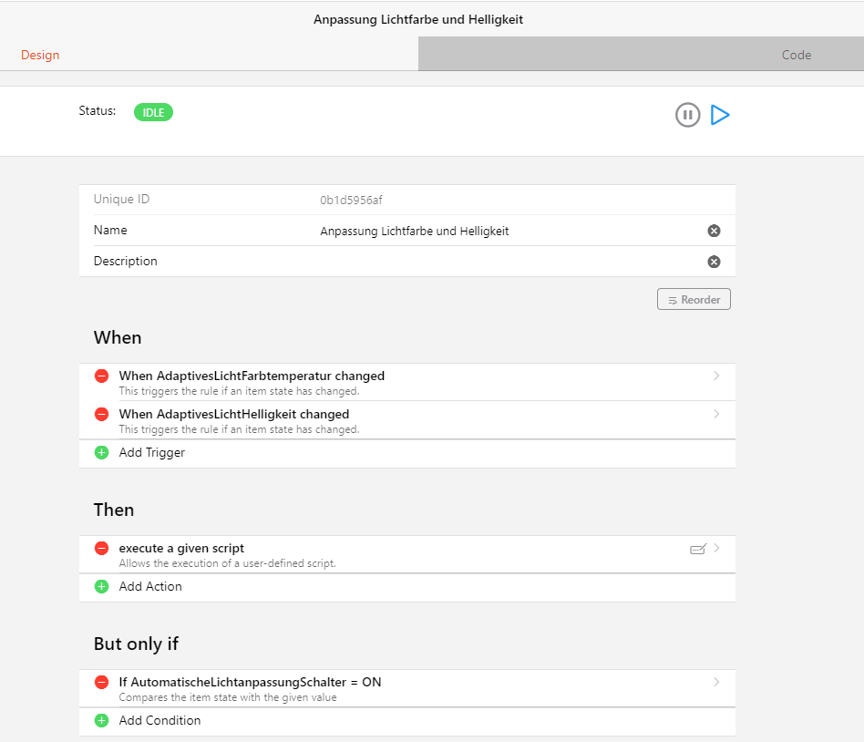Open the script editor pencil icon
This screenshot has height=742, width=864.
pos(697,549)
